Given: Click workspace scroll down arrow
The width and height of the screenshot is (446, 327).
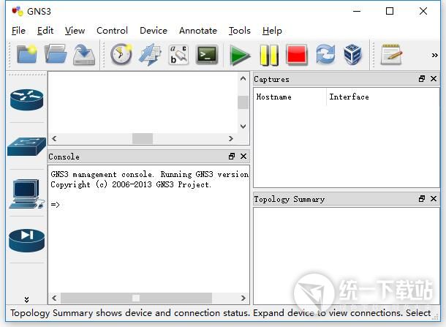Looking at the screenshot, I should click(x=243, y=126).
